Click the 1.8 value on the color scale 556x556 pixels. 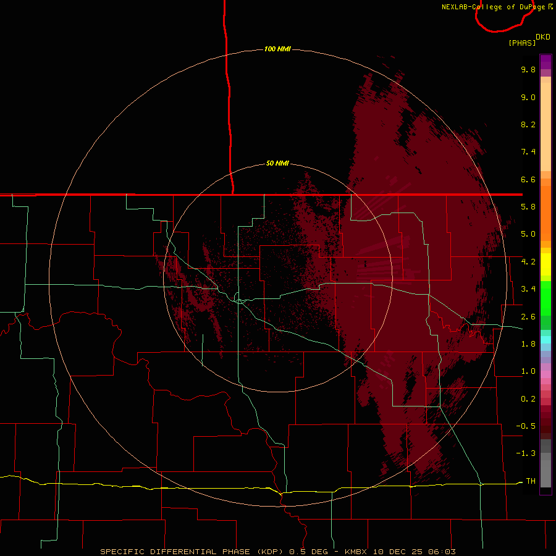(x=528, y=344)
